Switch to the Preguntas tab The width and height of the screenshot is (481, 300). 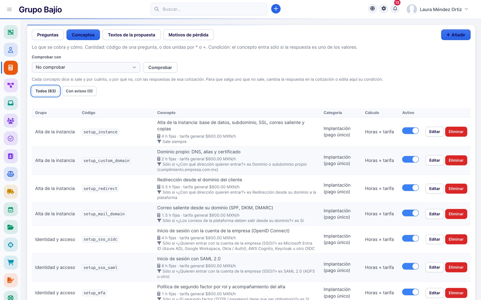[x=48, y=35]
